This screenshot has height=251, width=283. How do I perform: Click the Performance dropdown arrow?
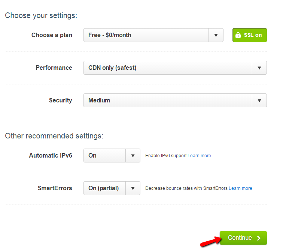tap(259, 68)
